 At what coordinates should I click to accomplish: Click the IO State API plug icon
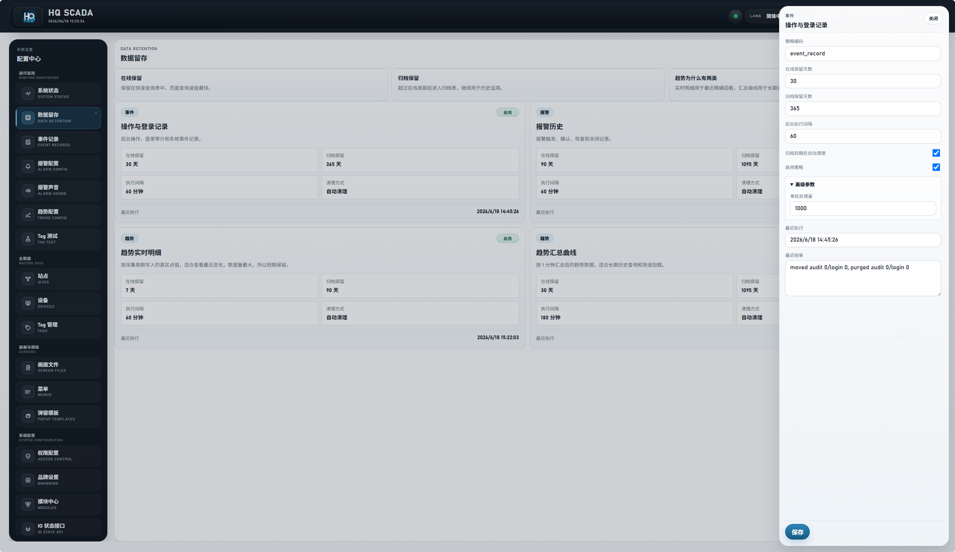28,528
